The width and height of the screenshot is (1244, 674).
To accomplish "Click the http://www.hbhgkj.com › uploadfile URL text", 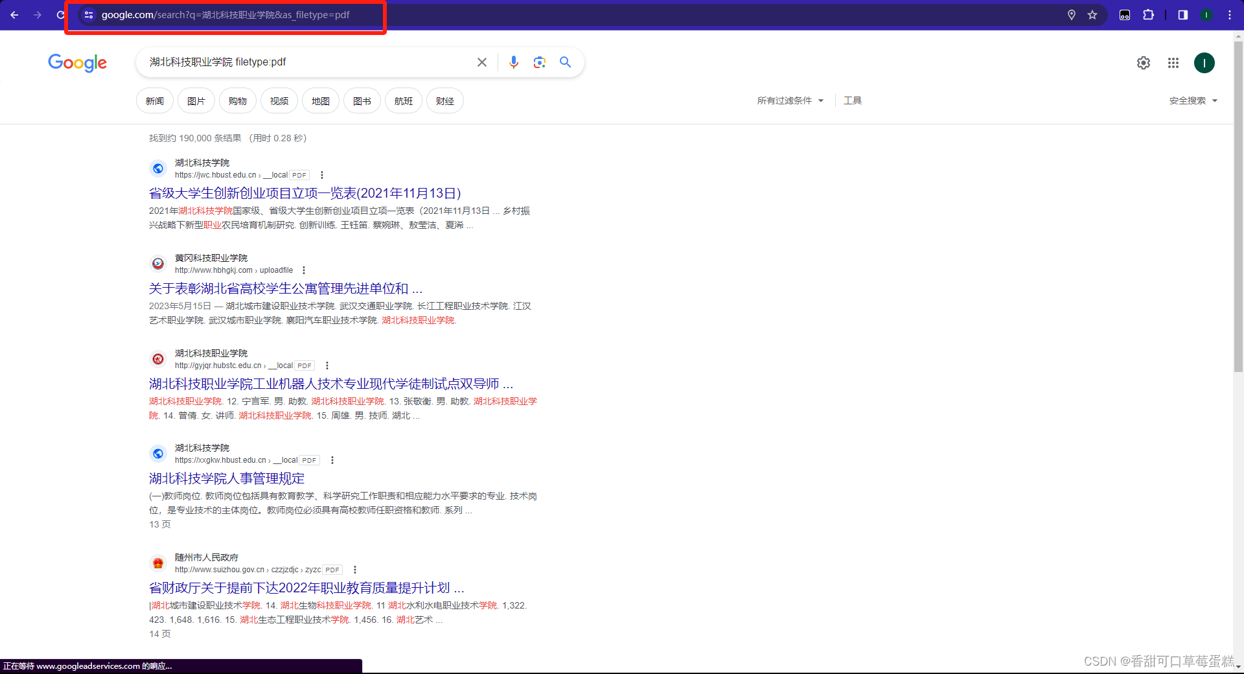I will 234,270.
